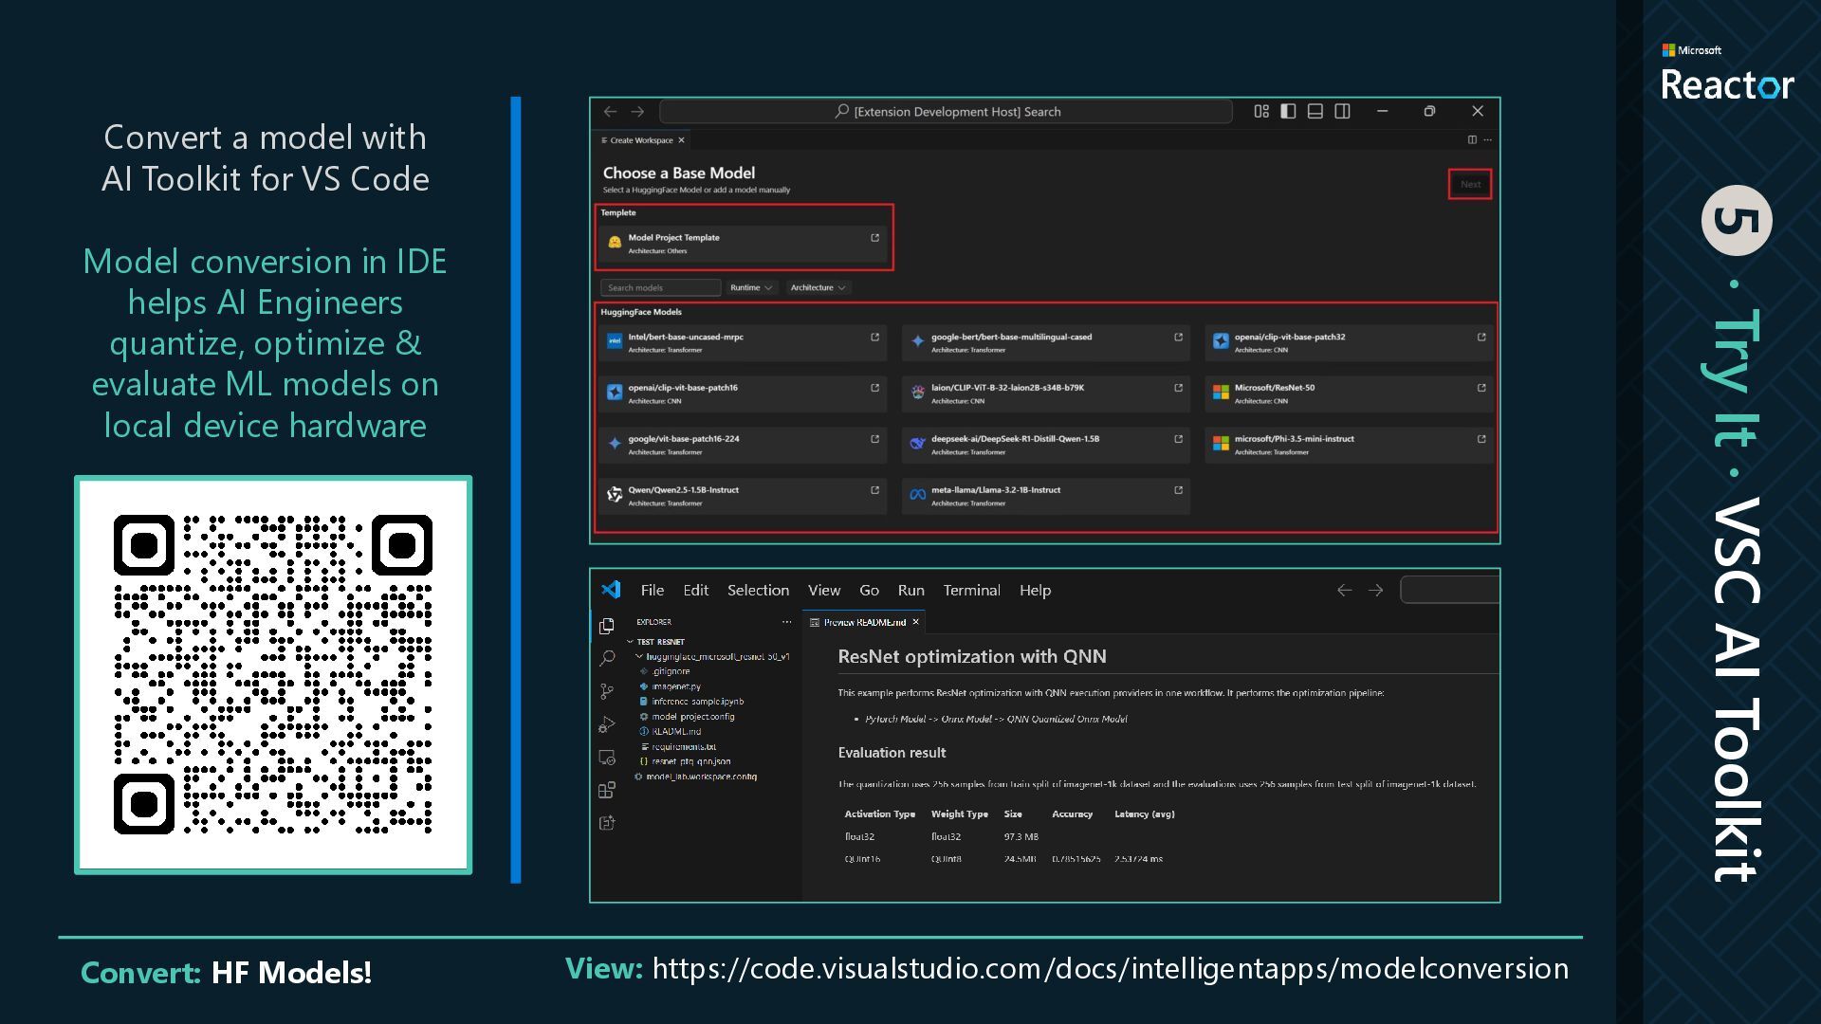Go forward arrow beside Help menu window
This screenshot has width=1821, height=1024.
tap(1375, 590)
